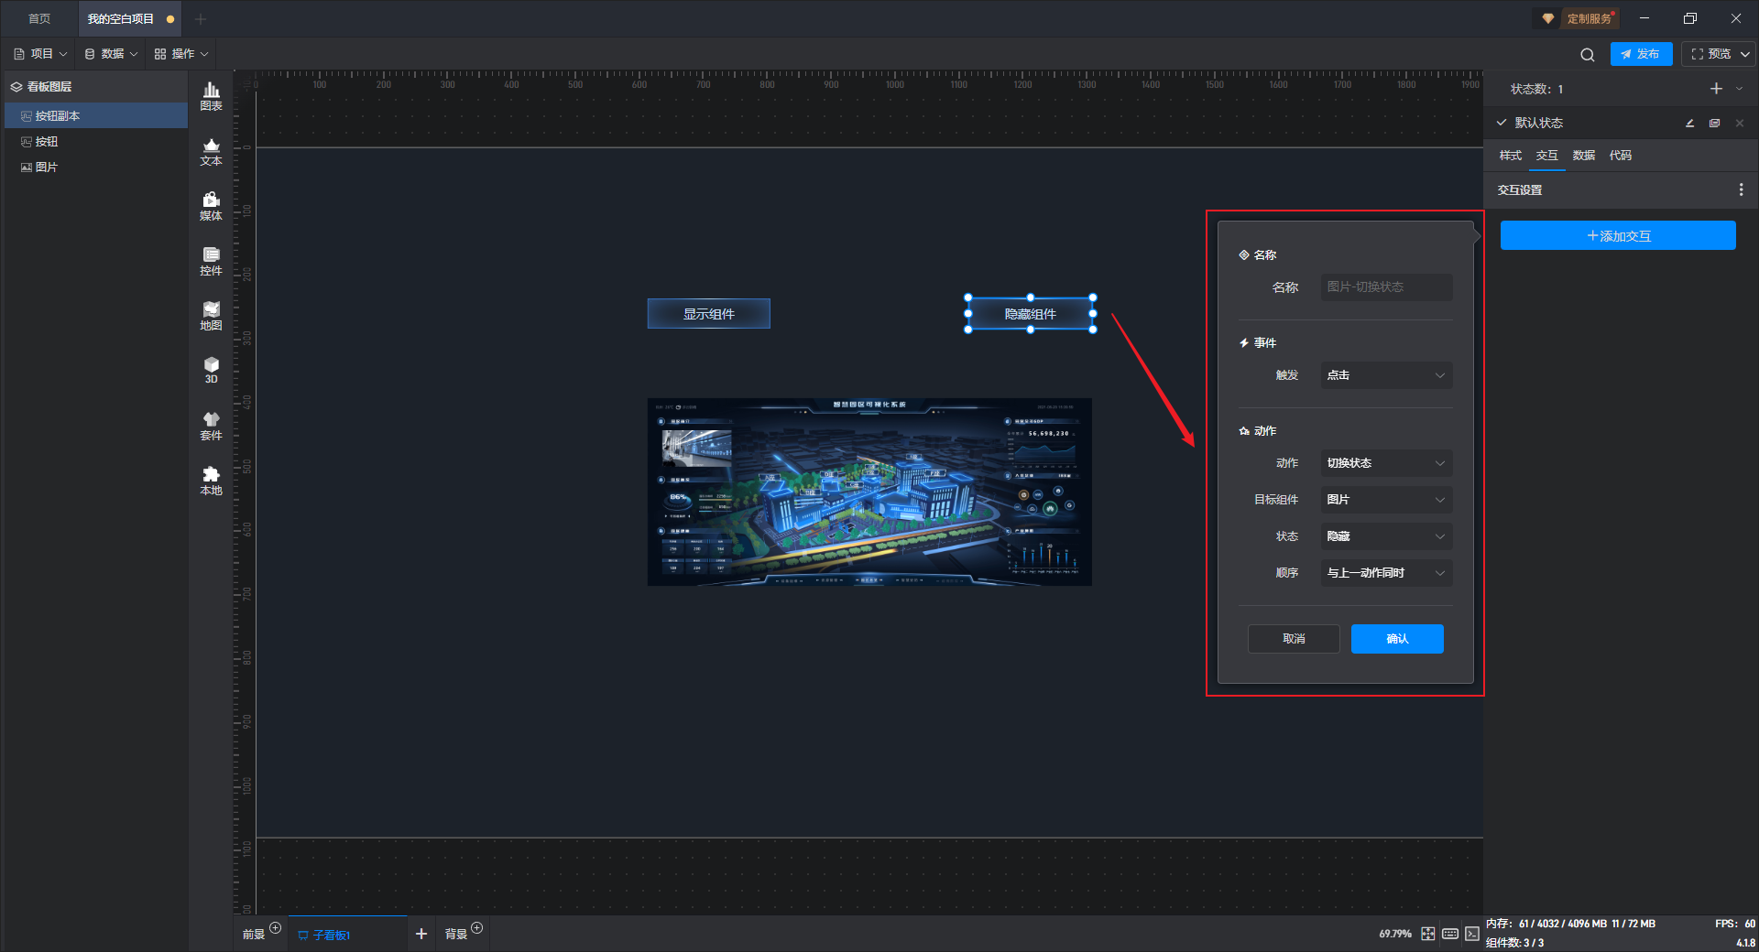Open the 地图 map component panel
1759x952 pixels.
click(211, 315)
